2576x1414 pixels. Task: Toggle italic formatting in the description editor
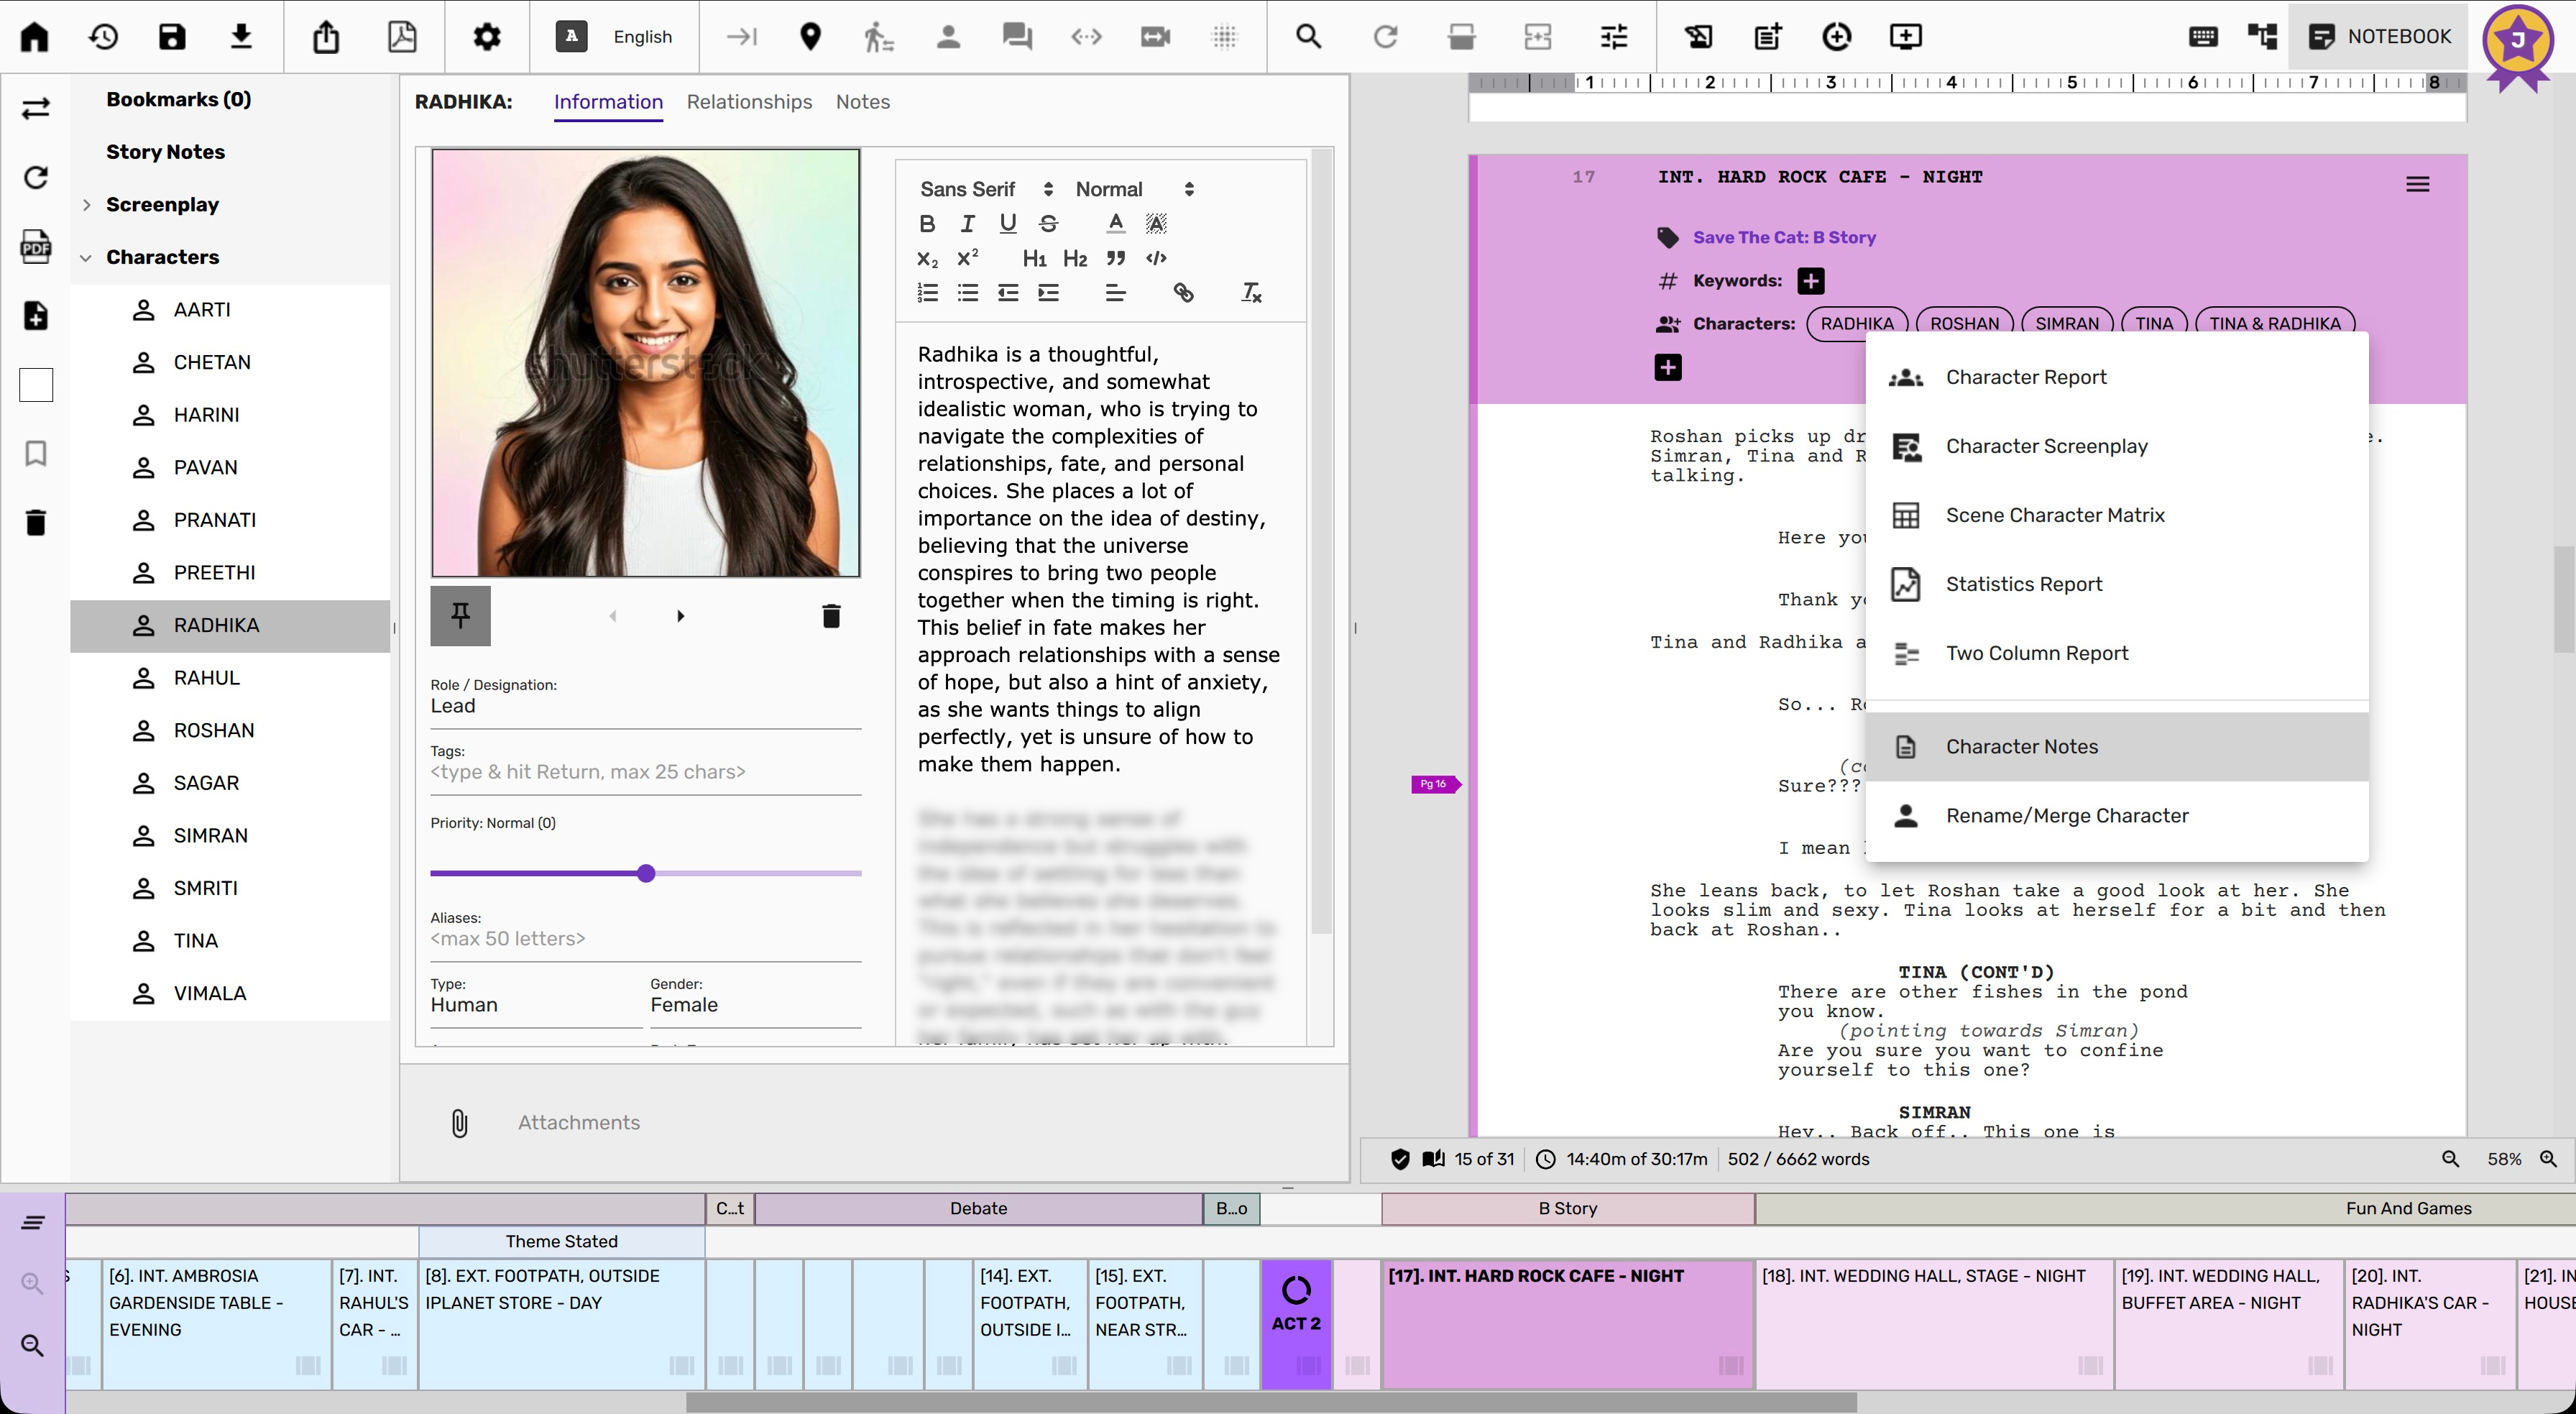pos(967,224)
